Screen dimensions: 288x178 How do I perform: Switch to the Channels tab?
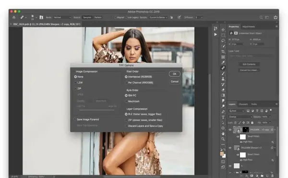click(243, 104)
